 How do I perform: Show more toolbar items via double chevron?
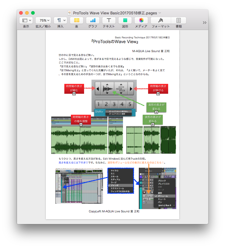[205, 23]
